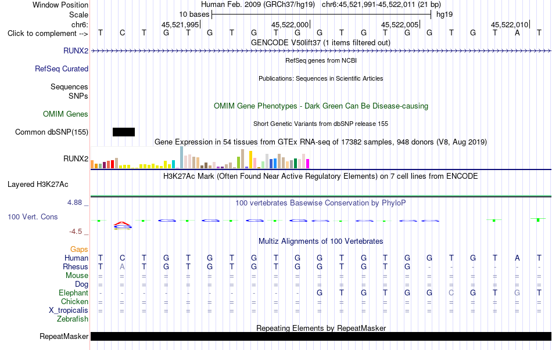Image resolution: width=552 pixels, height=350 pixels.
Task: Click the Zebrafish species label
Action: tap(73, 319)
